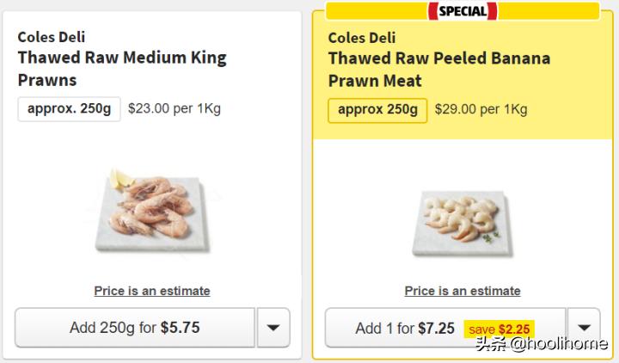
Task: Click the 'save $2.25' discount label
Action: click(x=499, y=329)
